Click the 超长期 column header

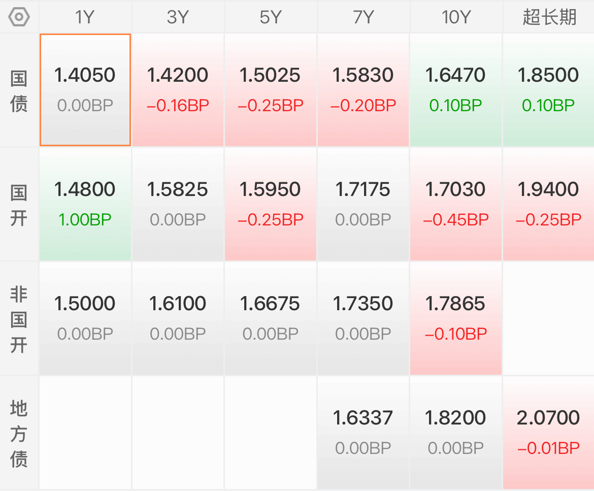point(549,17)
